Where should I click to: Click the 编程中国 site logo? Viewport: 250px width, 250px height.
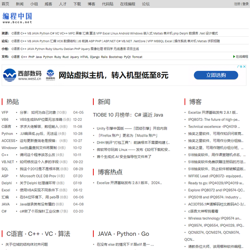17,17
